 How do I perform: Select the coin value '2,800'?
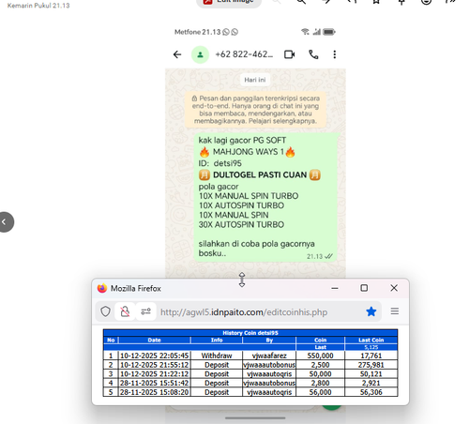click(320, 383)
